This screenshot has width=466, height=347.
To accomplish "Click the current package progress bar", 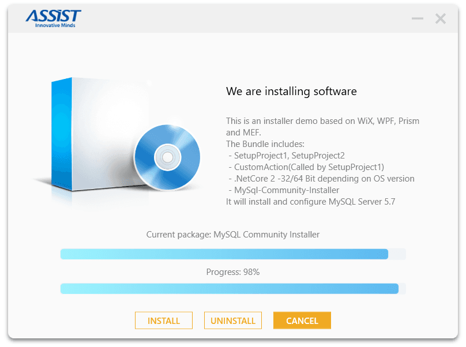I will (x=233, y=254).
